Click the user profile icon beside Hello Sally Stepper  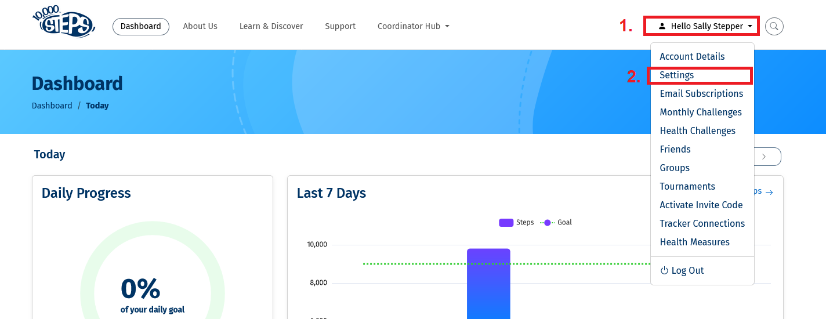tap(662, 26)
